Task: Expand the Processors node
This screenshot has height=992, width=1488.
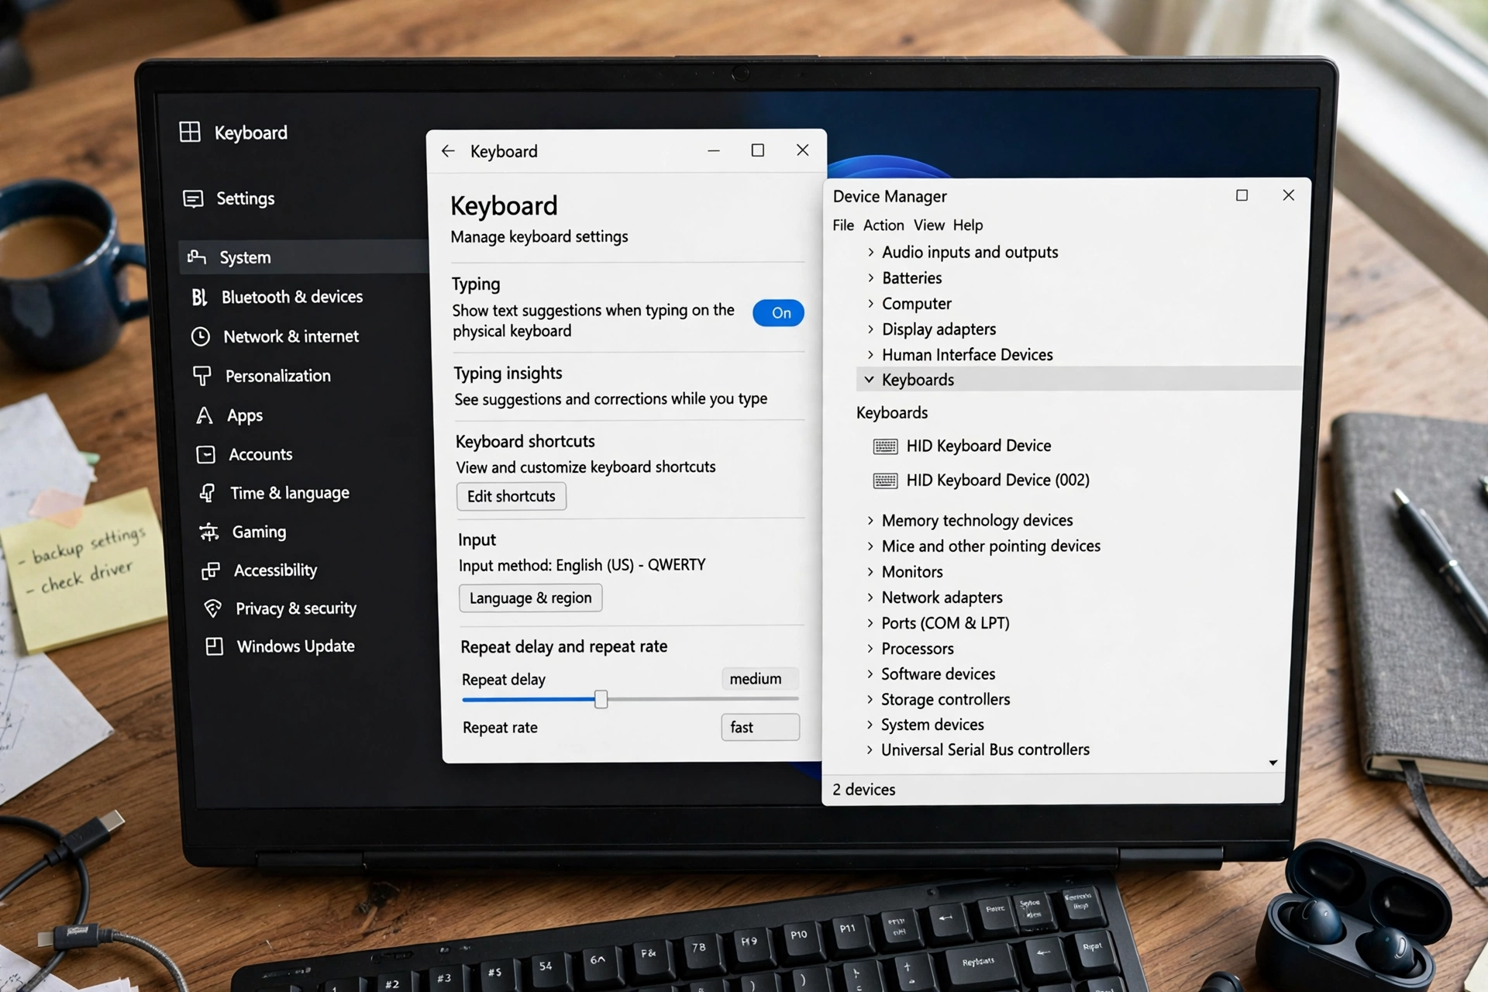Action: tap(870, 648)
